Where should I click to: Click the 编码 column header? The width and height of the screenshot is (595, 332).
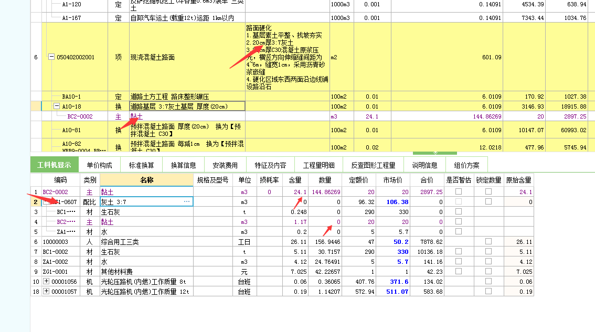(60, 180)
